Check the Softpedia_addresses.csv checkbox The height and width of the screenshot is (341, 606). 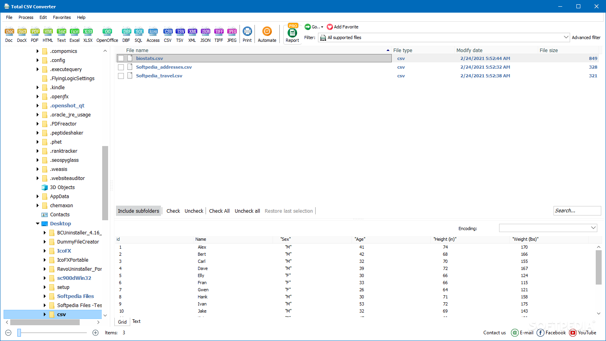pyautogui.click(x=121, y=67)
